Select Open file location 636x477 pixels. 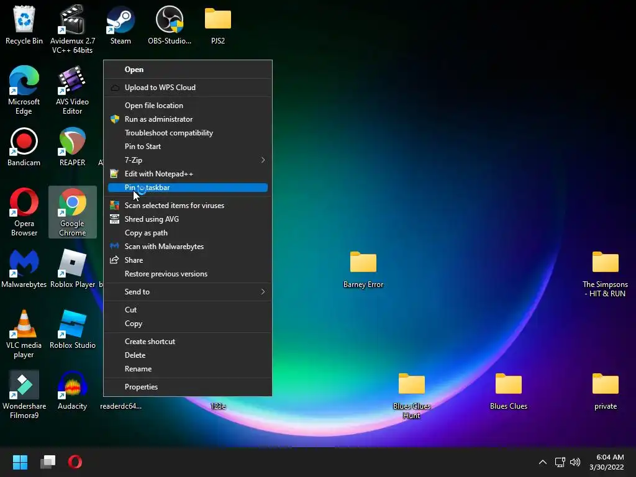coord(188,106)
